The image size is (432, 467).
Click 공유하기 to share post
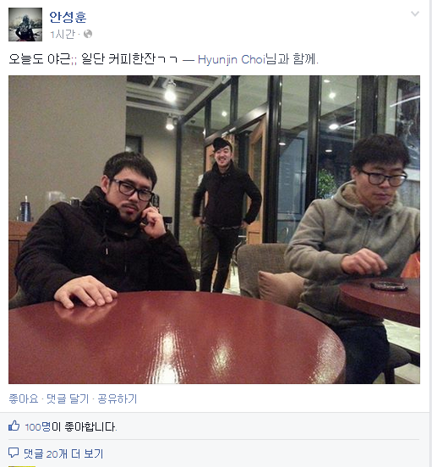click(x=118, y=398)
